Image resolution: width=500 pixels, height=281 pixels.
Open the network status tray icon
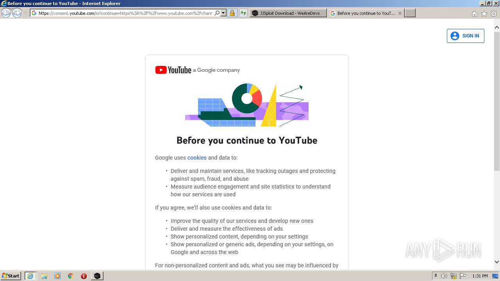coord(454,276)
